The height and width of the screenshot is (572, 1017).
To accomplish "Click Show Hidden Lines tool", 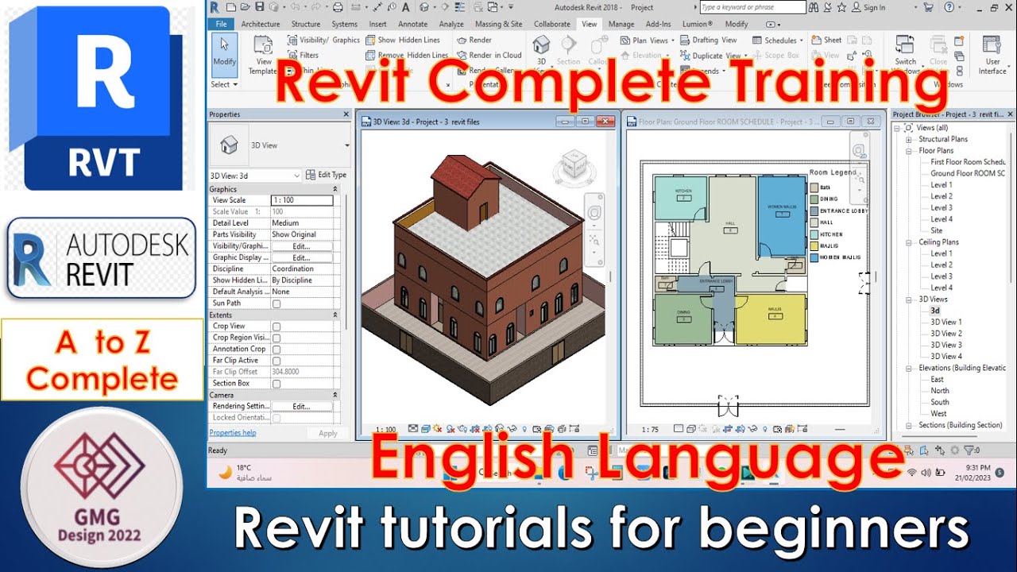I will coord(403,40).
